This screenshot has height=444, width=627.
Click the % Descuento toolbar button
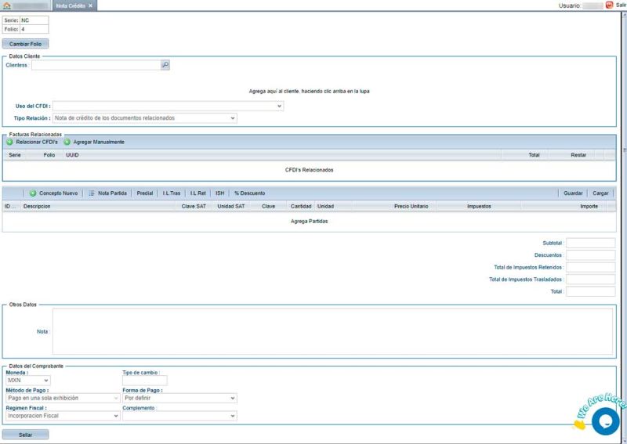[249, 193]
